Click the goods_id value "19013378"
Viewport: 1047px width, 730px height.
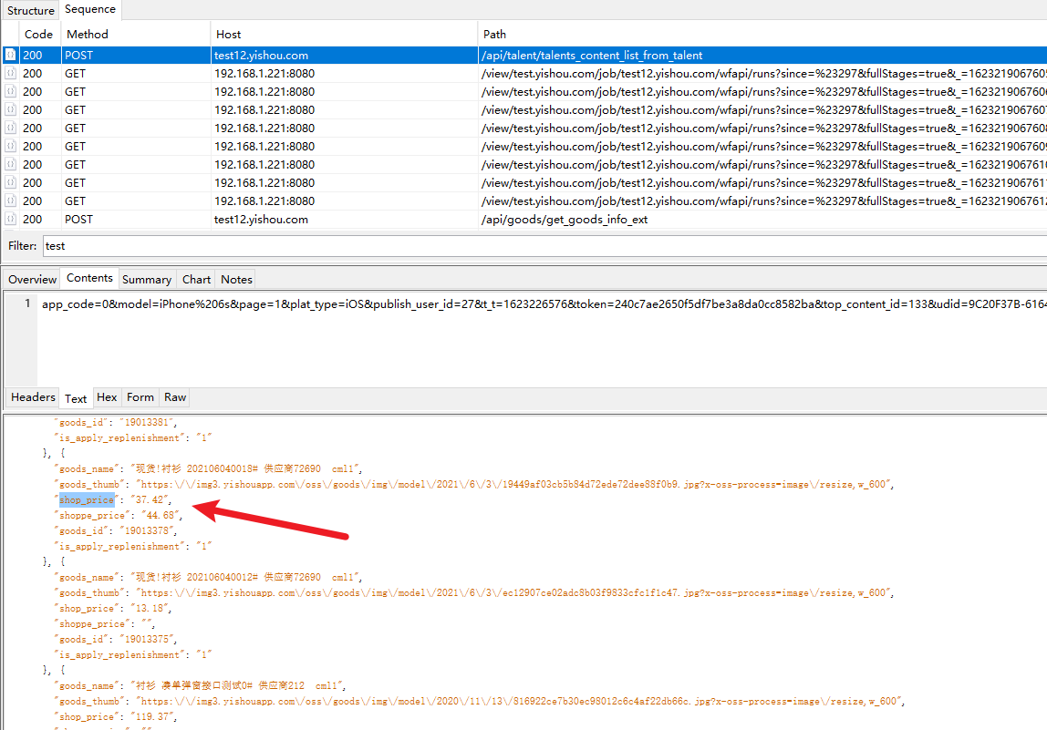[x=147, y=530]
